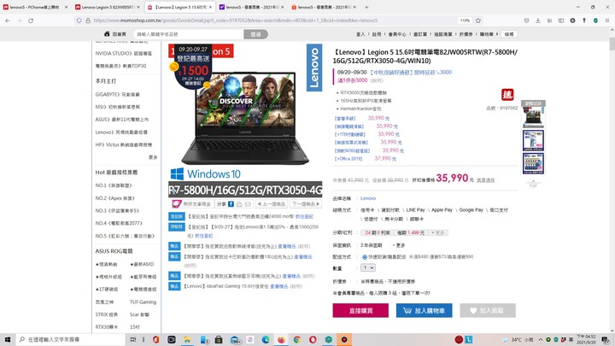Select the 快速到貨 delivery radio button

(365, 257)
